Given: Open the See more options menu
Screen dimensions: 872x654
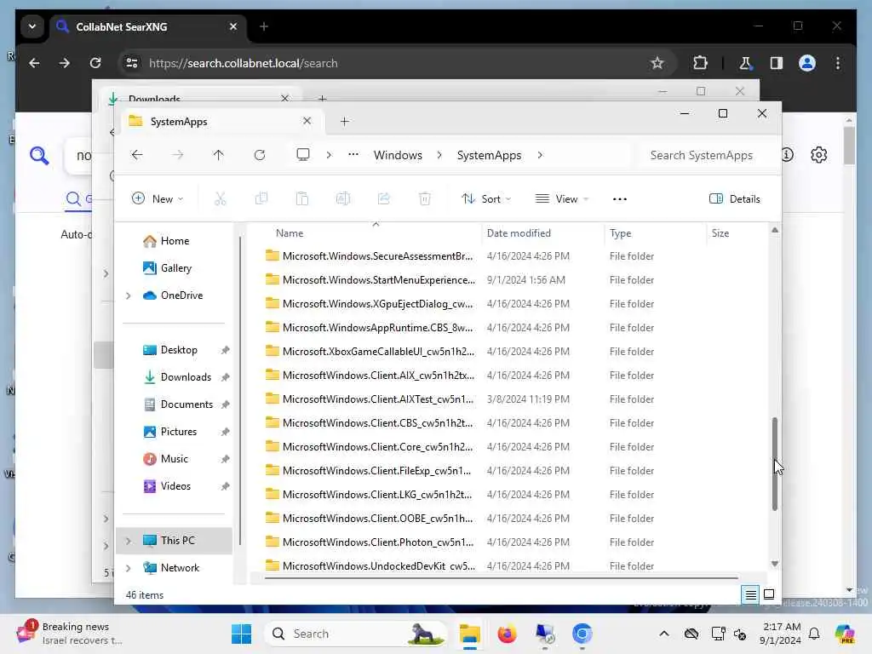Looking at the screenshot, I should (x=620, y=199).
